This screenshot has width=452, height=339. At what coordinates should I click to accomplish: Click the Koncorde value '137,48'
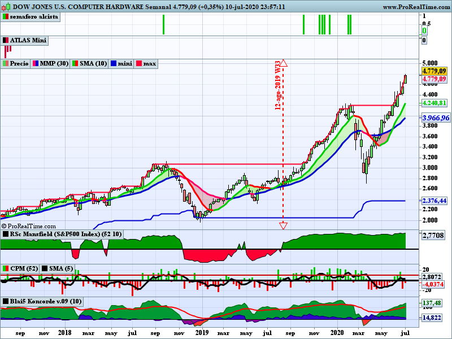[432, 303]
